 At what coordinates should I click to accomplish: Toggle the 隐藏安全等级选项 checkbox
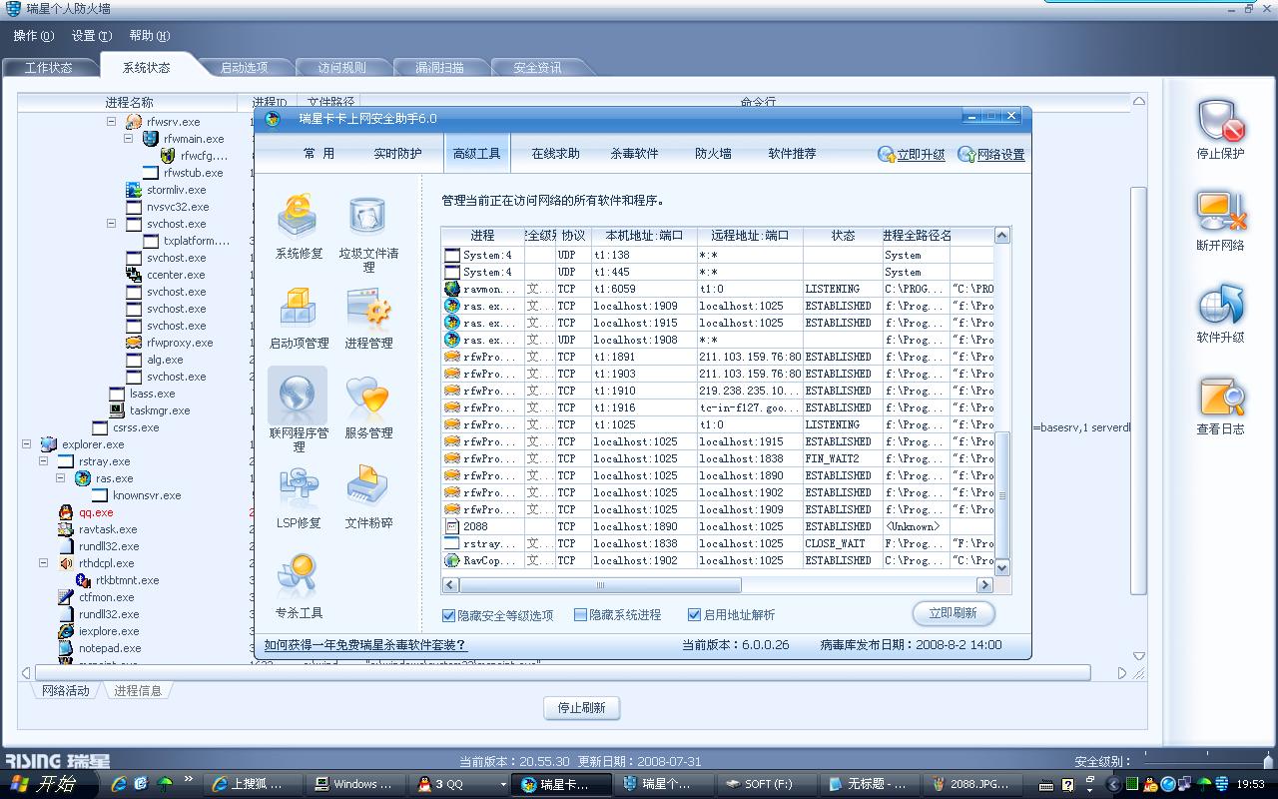448,615
